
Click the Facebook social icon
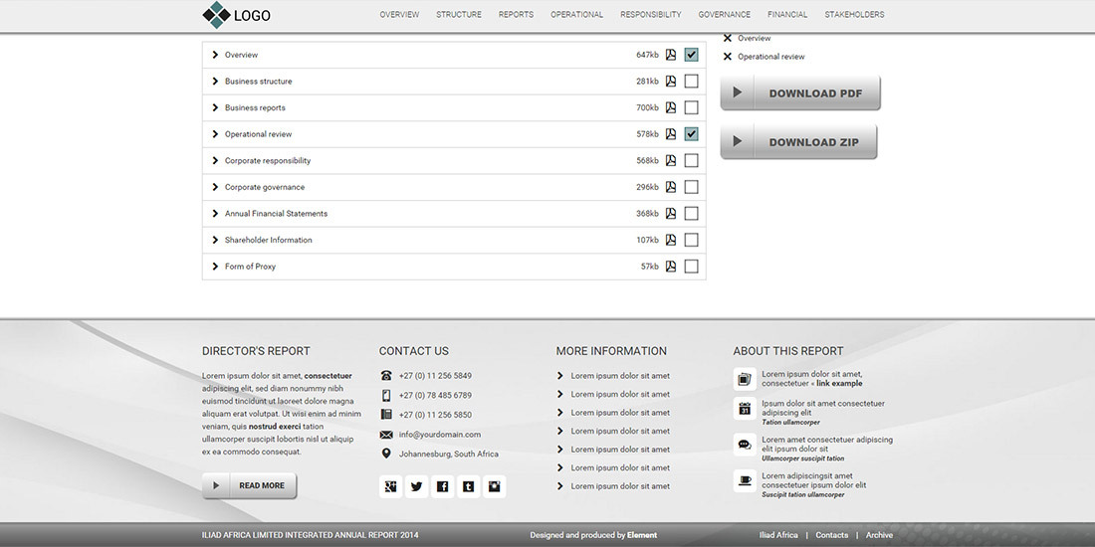(443, 486)
